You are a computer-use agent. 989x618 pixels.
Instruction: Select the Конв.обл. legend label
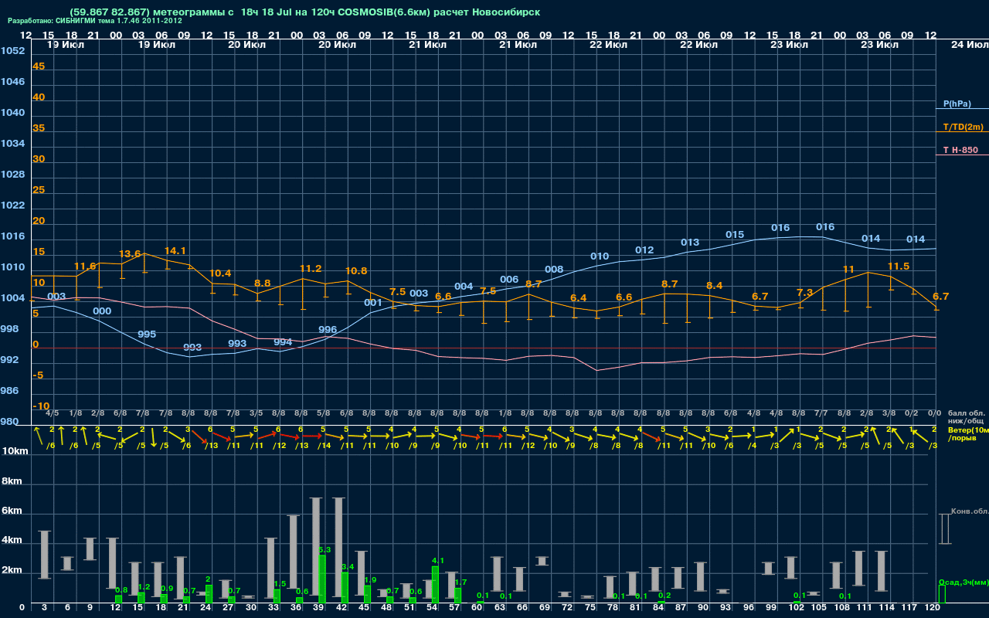(x=969, y=511)
